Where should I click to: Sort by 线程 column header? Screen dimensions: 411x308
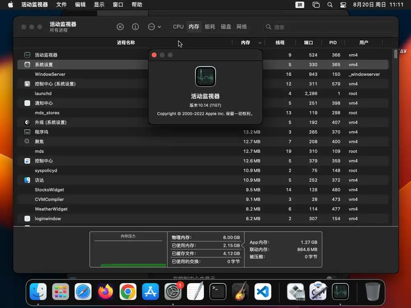[280, 43]
